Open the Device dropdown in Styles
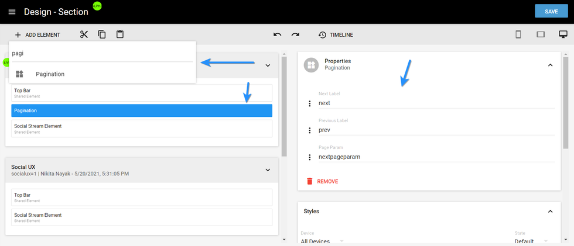This screenshot has width=574, height=246. pyautogui.click(x=322, y=241)
